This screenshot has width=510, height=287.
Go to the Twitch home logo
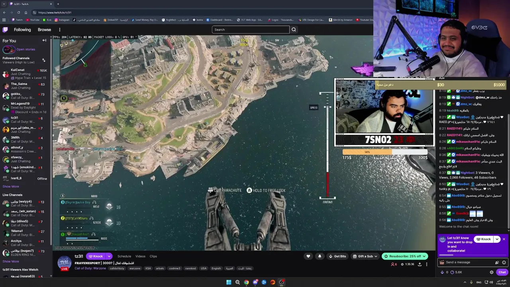click(5, 29)
